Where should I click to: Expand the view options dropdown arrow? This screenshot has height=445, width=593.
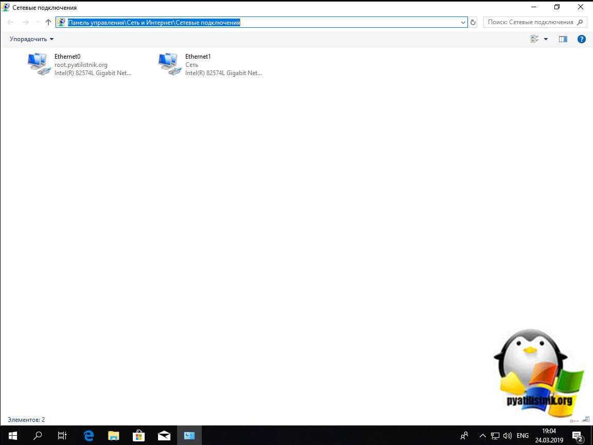(546, 39)
